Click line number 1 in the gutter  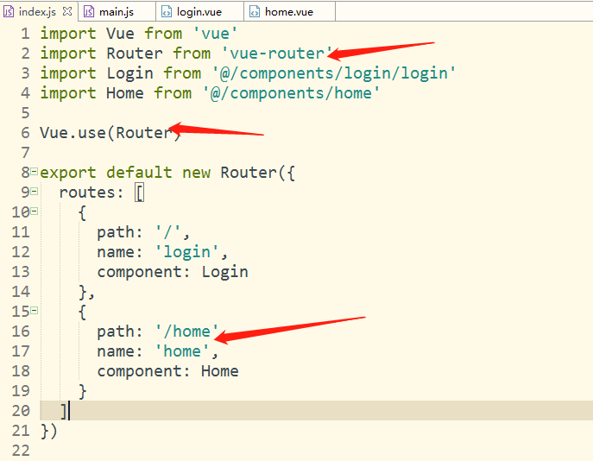tap(25, 34)
